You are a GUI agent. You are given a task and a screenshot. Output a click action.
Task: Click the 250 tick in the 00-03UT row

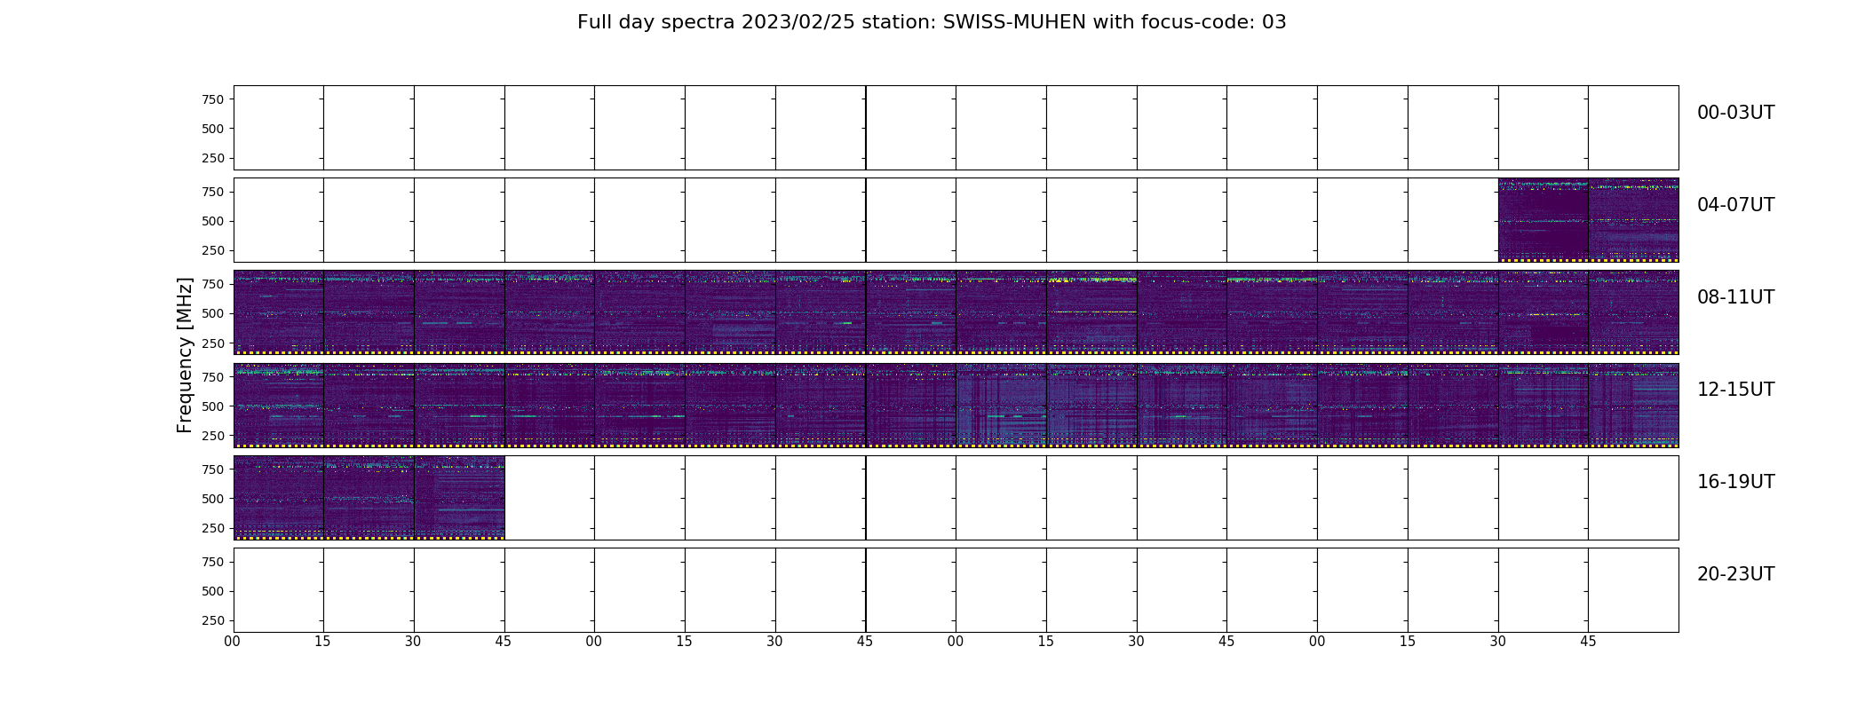(213, 158)
